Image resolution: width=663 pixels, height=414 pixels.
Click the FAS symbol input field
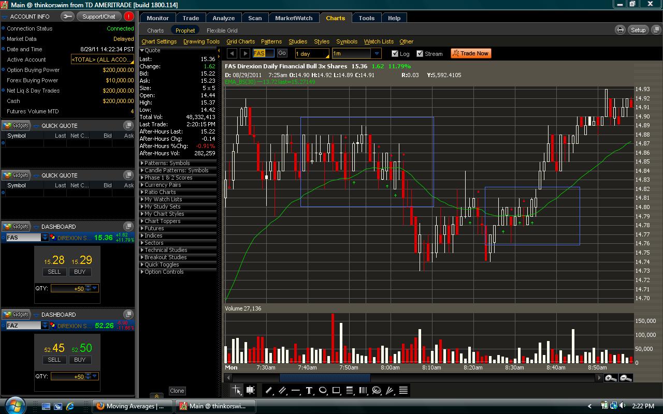[264, 53]
